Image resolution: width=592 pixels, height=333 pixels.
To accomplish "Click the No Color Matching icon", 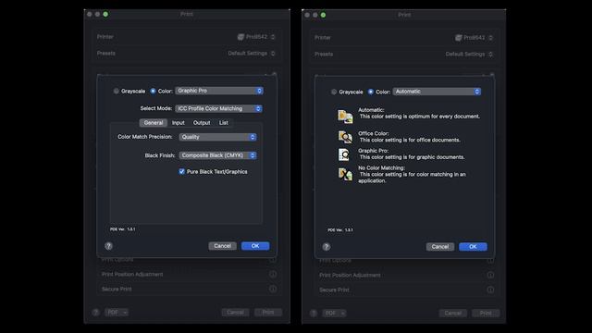I will coord(345,174).
